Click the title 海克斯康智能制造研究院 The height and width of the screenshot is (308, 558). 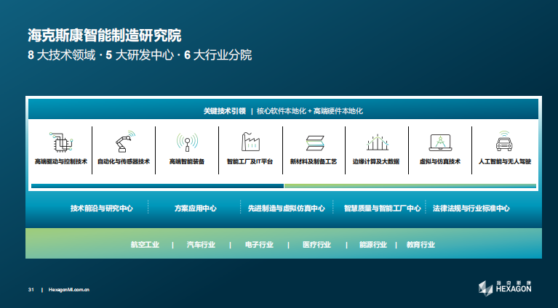click(x=105, y=36)
